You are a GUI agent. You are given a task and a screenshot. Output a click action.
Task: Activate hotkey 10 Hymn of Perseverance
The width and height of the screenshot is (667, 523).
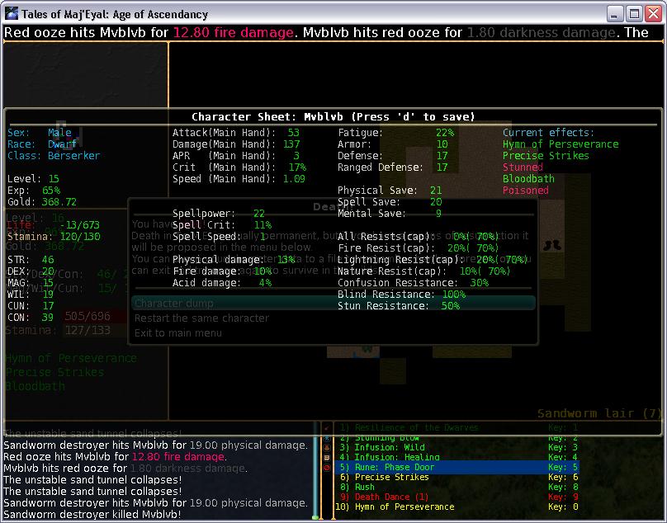point(456,507)
